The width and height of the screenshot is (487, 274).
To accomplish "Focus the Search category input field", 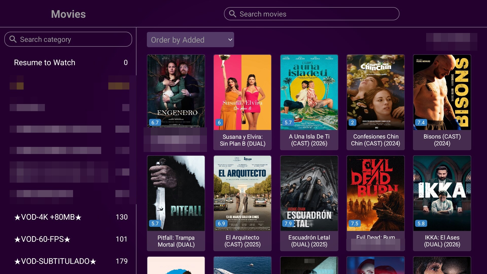I will pos(68,39).
